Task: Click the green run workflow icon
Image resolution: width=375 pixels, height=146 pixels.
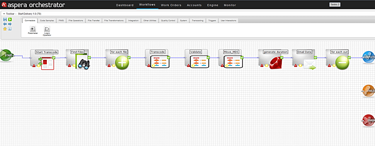Action: [10, 20]
